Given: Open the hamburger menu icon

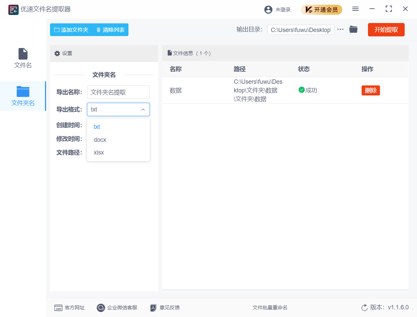Looking at the screenshot, I should tap(355, 9).
